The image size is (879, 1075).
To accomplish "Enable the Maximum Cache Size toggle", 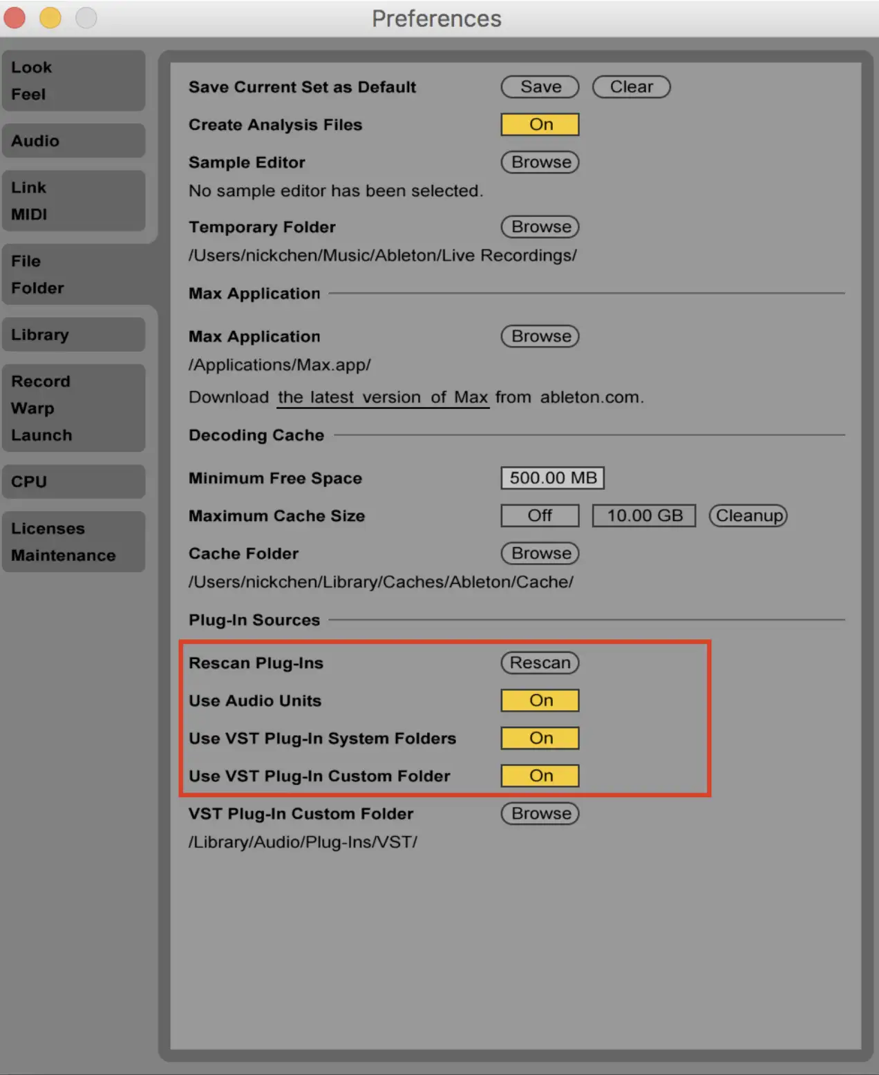I will [x=540, y=516].
